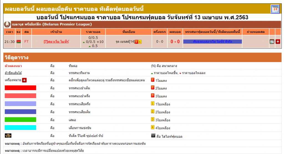Click the ทีมเยือน column header
The height and width of the screenshot is (154, 284).
point(129,32)
